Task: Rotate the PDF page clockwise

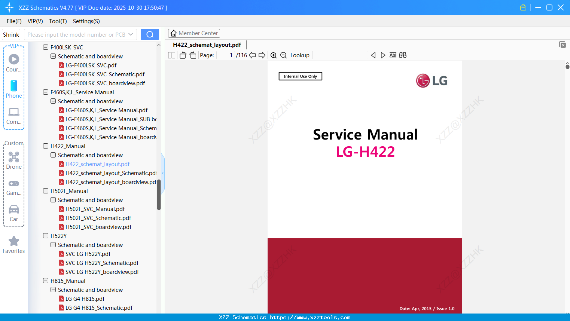Action: [x=192, y=55]
